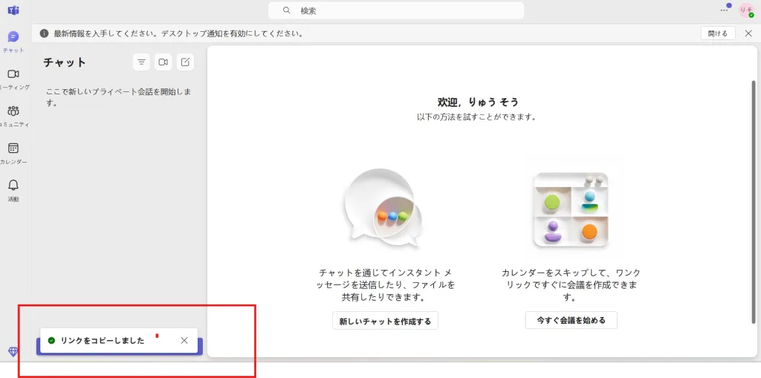
Task: Click the Teams logo icon
Action: 13,10
